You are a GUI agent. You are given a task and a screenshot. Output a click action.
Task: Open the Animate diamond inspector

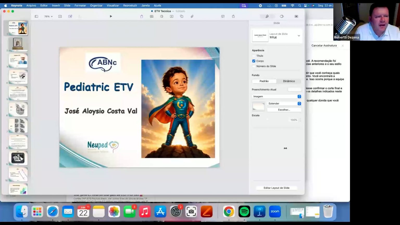282,16
